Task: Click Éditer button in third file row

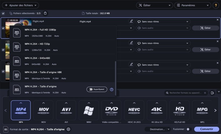Action: [206, 71]
